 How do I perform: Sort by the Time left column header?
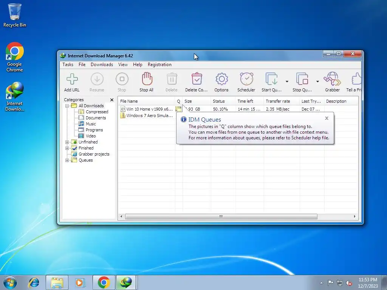[249, 101]
